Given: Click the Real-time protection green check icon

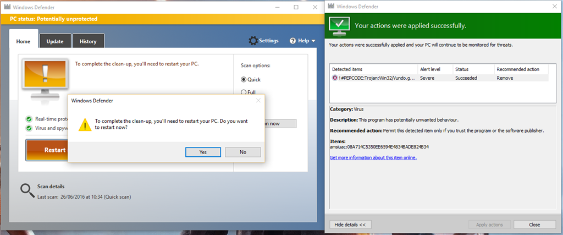Looking at the screenshot, I should click(29, 119).
